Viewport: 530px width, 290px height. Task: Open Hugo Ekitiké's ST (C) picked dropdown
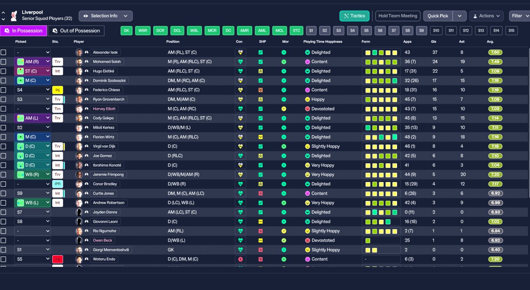point(32,71)
